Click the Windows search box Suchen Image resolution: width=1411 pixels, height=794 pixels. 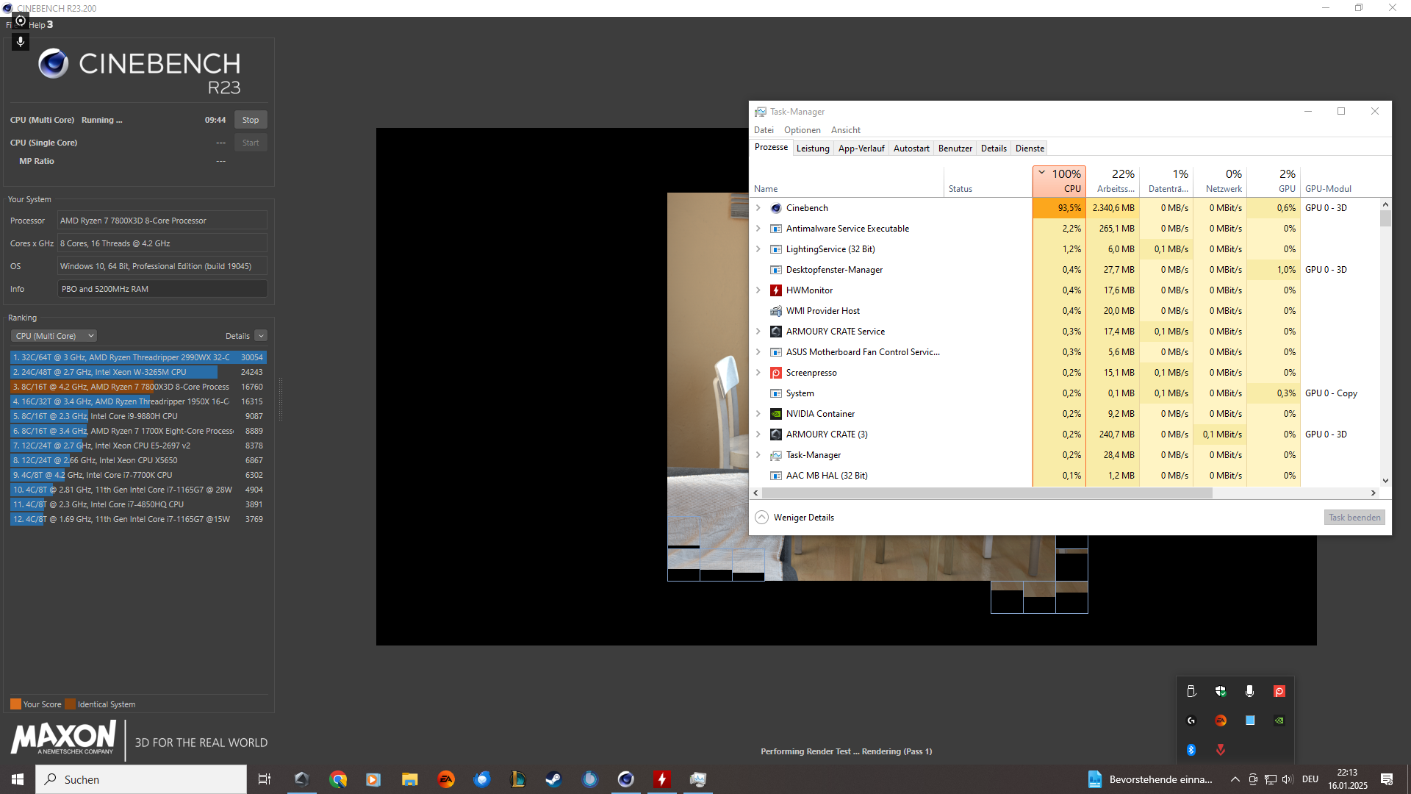click(141, 779)
